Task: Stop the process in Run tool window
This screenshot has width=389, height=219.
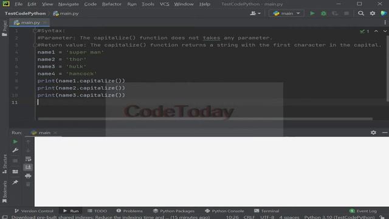Action: [15, 161]
